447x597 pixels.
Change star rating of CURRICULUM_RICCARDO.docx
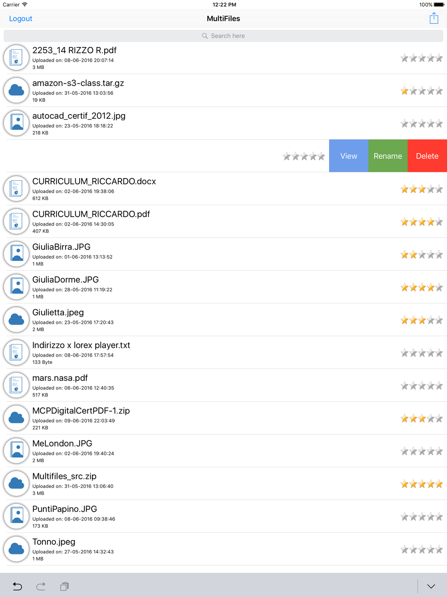click(x=422, y=189)
